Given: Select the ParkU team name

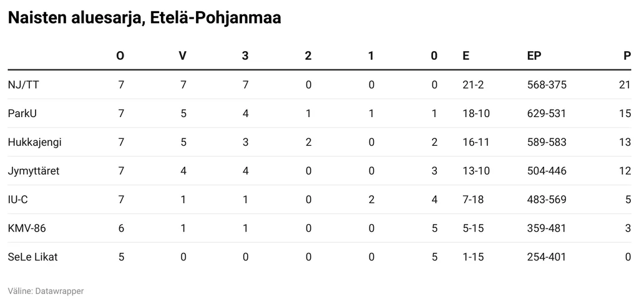Looking at the screenshot, I should tap(22, 113).
